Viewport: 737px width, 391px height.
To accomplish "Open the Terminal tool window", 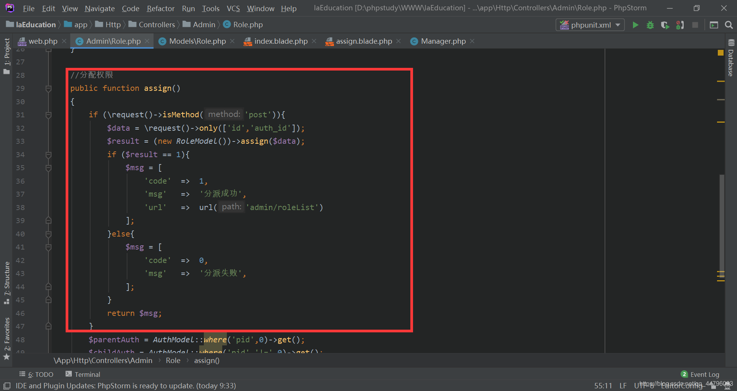I will [83, 375].
